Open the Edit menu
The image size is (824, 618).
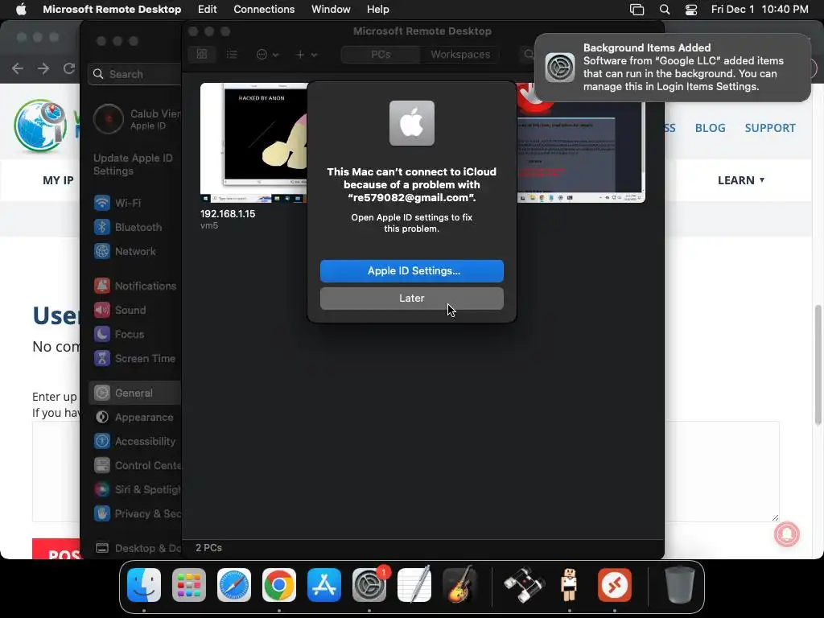click(x=207, y=9)
